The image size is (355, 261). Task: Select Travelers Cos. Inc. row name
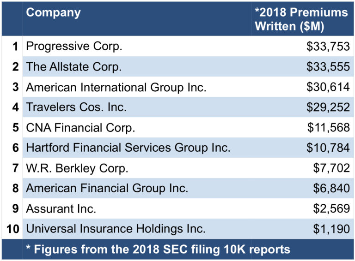(76, 107)
